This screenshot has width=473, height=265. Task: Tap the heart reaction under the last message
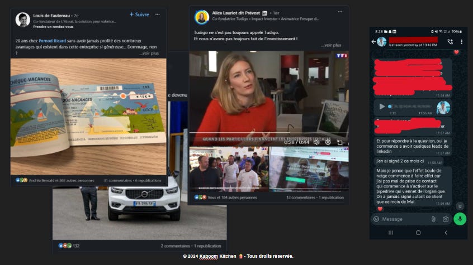(380, 209)
